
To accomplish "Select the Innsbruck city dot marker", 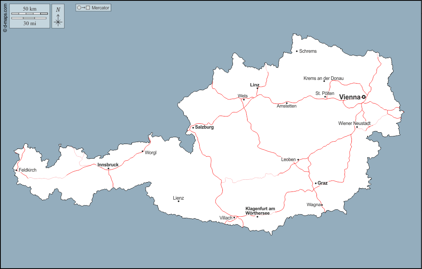I will pyautogui.click(x=108, y=169).
